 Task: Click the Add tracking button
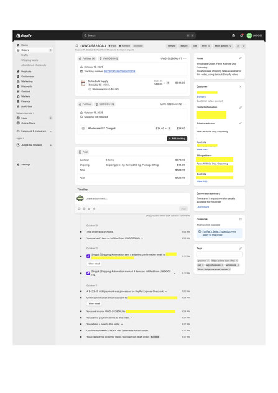tap(177, 139)
